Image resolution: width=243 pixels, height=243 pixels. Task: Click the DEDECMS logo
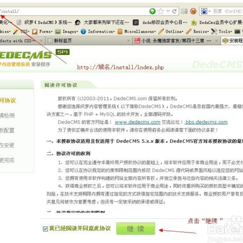click(26, 55)
